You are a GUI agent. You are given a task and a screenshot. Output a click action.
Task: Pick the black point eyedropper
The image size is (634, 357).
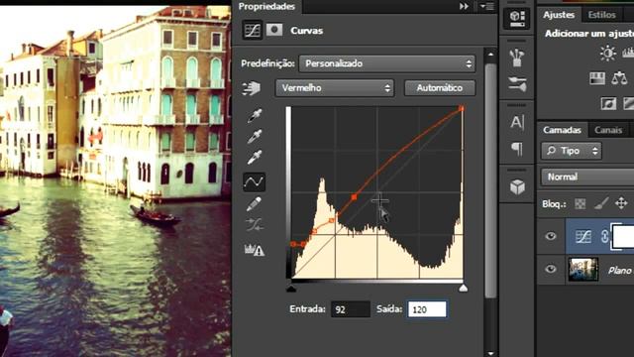tap(255, 116)
